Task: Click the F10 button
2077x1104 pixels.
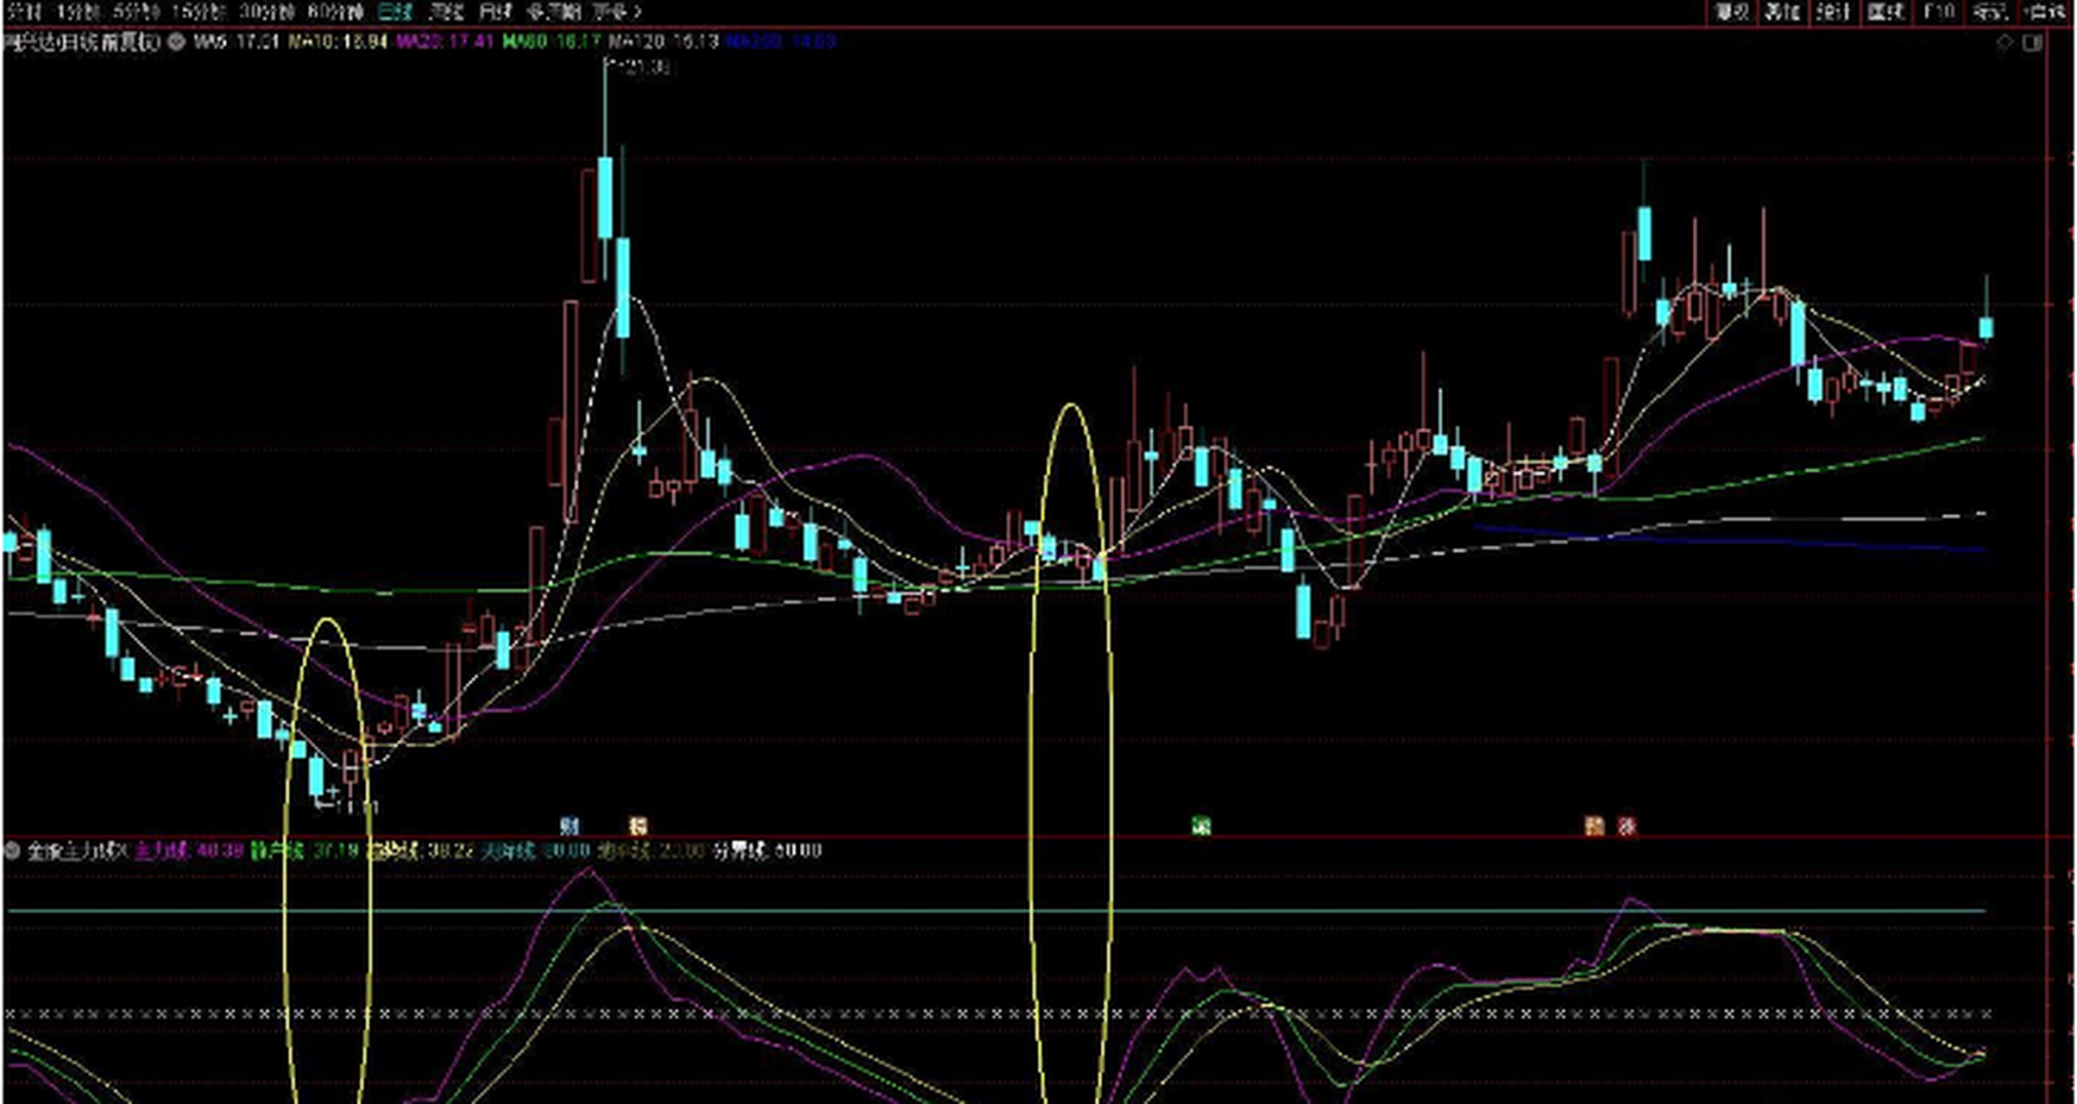Action: point(1937,12)
